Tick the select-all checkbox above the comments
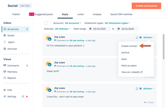The image size is (168, 108). coord(46,23)
